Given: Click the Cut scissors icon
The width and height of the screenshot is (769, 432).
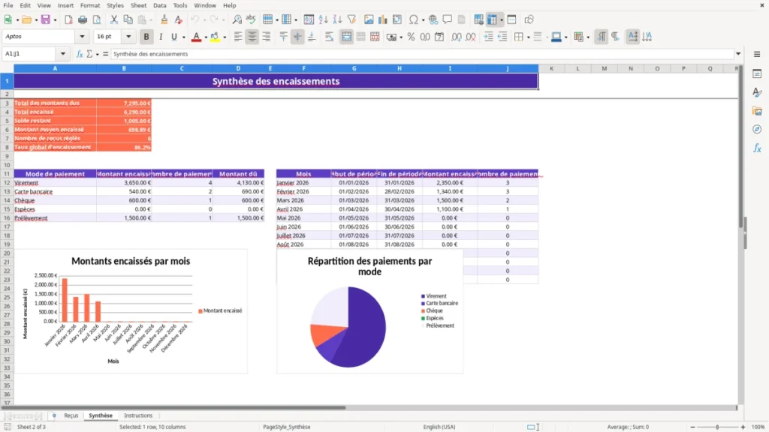Looking at the screenshot, I should click(114, 19).
